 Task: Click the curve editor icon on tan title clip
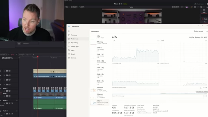[51, 72]
